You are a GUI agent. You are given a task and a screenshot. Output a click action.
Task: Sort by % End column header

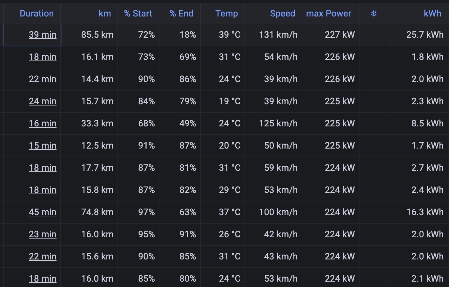[182, 14]
